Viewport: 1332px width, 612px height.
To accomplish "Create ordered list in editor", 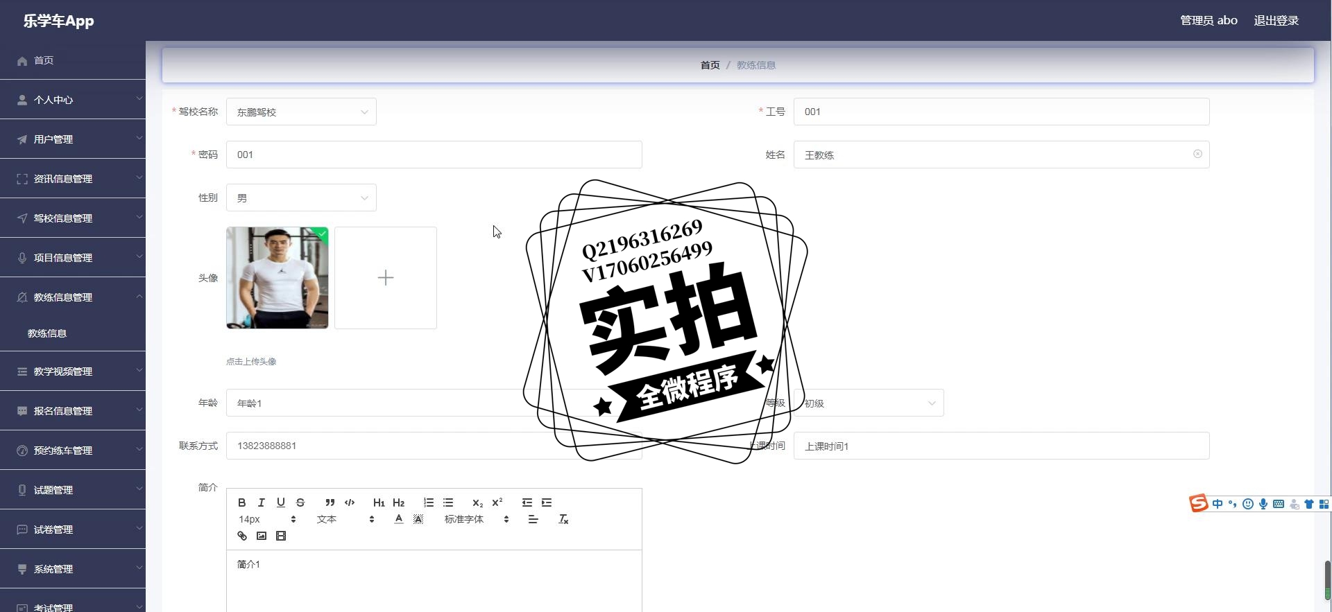I will point(429,502).
